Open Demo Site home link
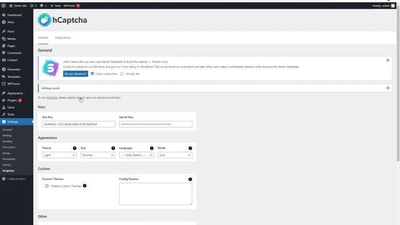This screenshot has height=225, width=400. click(18, 6)
